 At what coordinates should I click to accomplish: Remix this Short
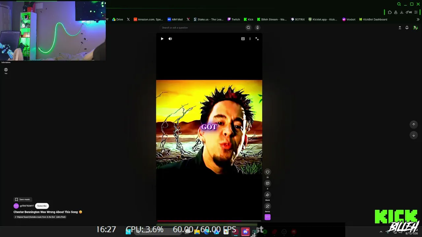click(267, 206)
